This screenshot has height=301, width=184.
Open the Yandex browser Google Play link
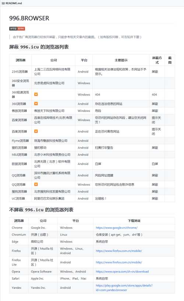(124, 288)
